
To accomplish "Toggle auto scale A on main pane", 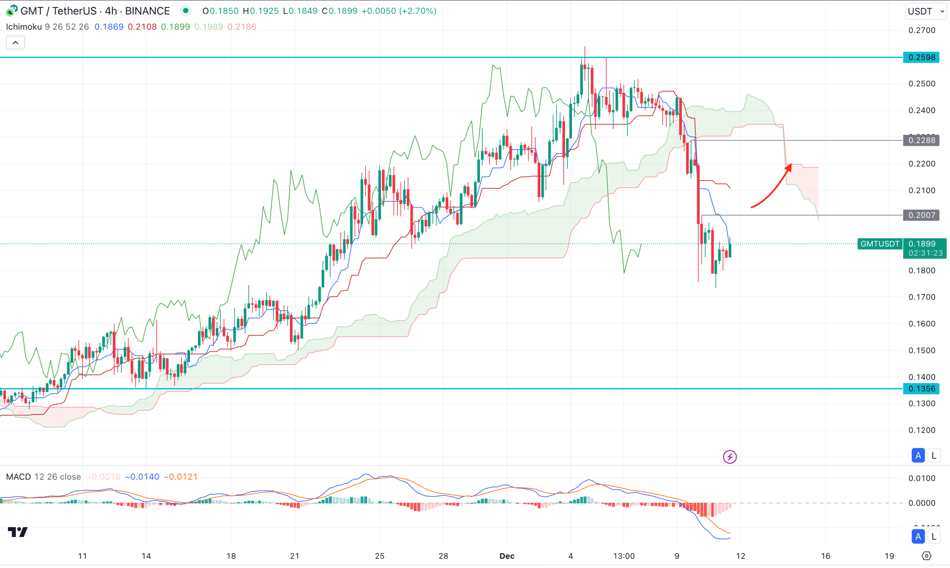I will [918, 455].
